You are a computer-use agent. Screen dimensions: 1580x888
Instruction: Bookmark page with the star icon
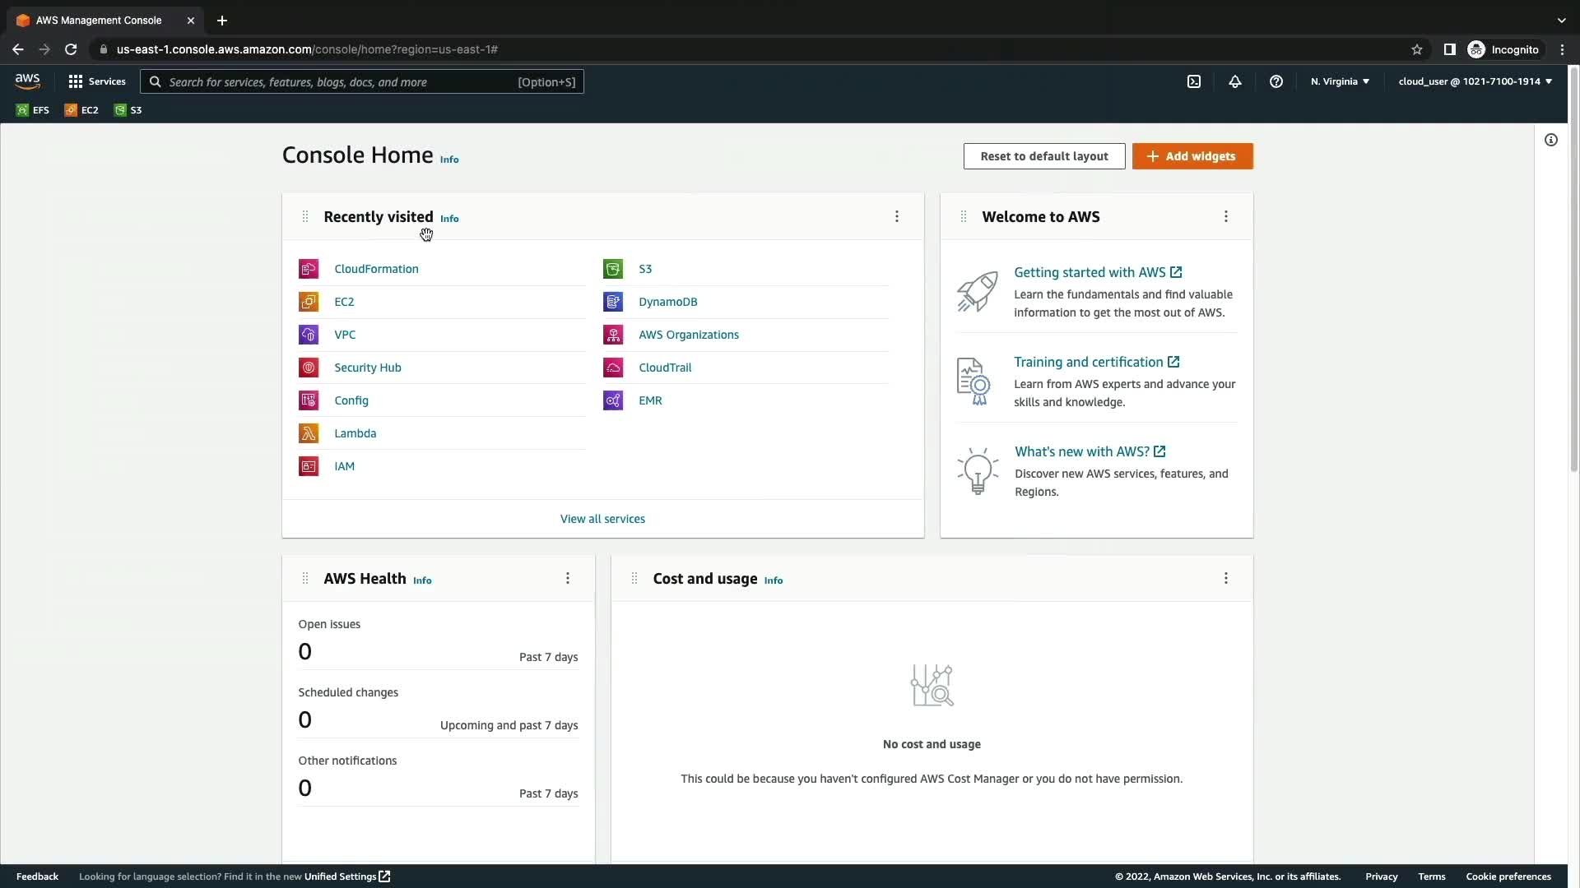(1416, 49)
